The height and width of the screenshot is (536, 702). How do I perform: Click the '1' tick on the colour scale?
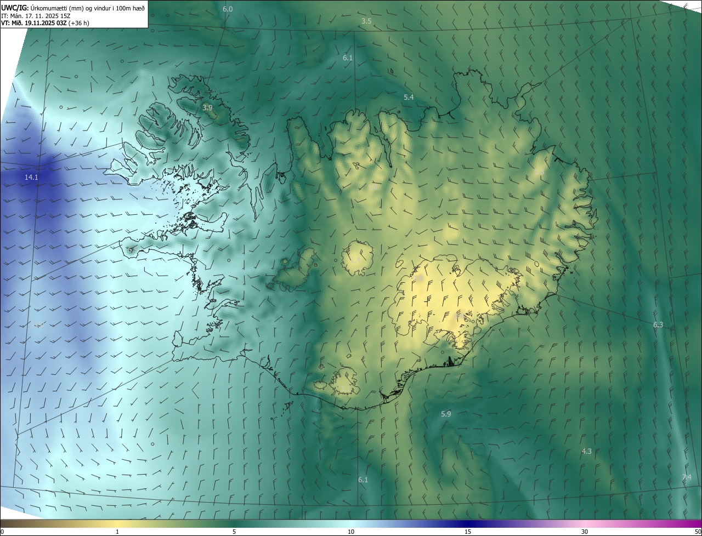(x=117, y=532)
